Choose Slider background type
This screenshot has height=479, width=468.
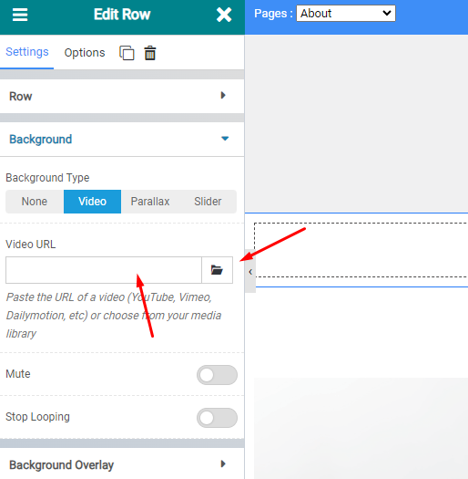[208, 202]
